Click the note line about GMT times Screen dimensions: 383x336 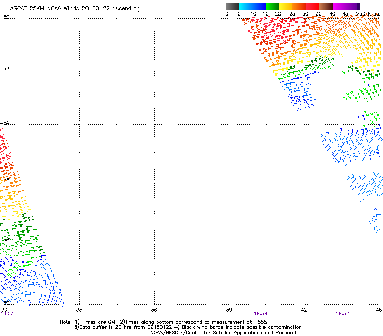tap(164, 322)
